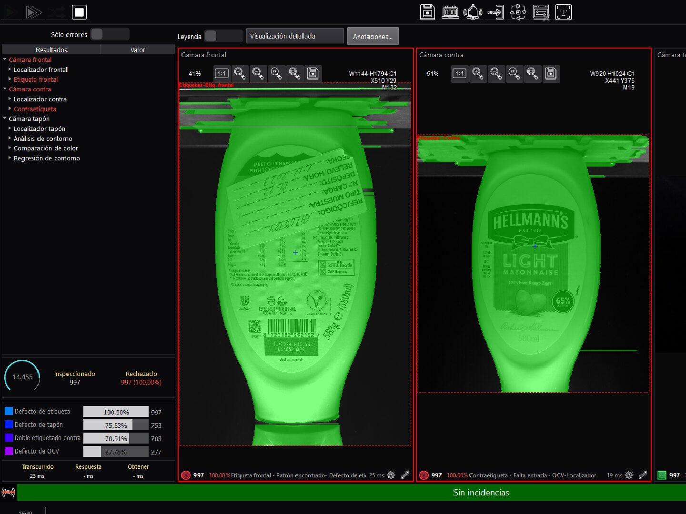Click the save image icon in top toolbar
This screenshot has width=686, height=514.
(427, 12)
